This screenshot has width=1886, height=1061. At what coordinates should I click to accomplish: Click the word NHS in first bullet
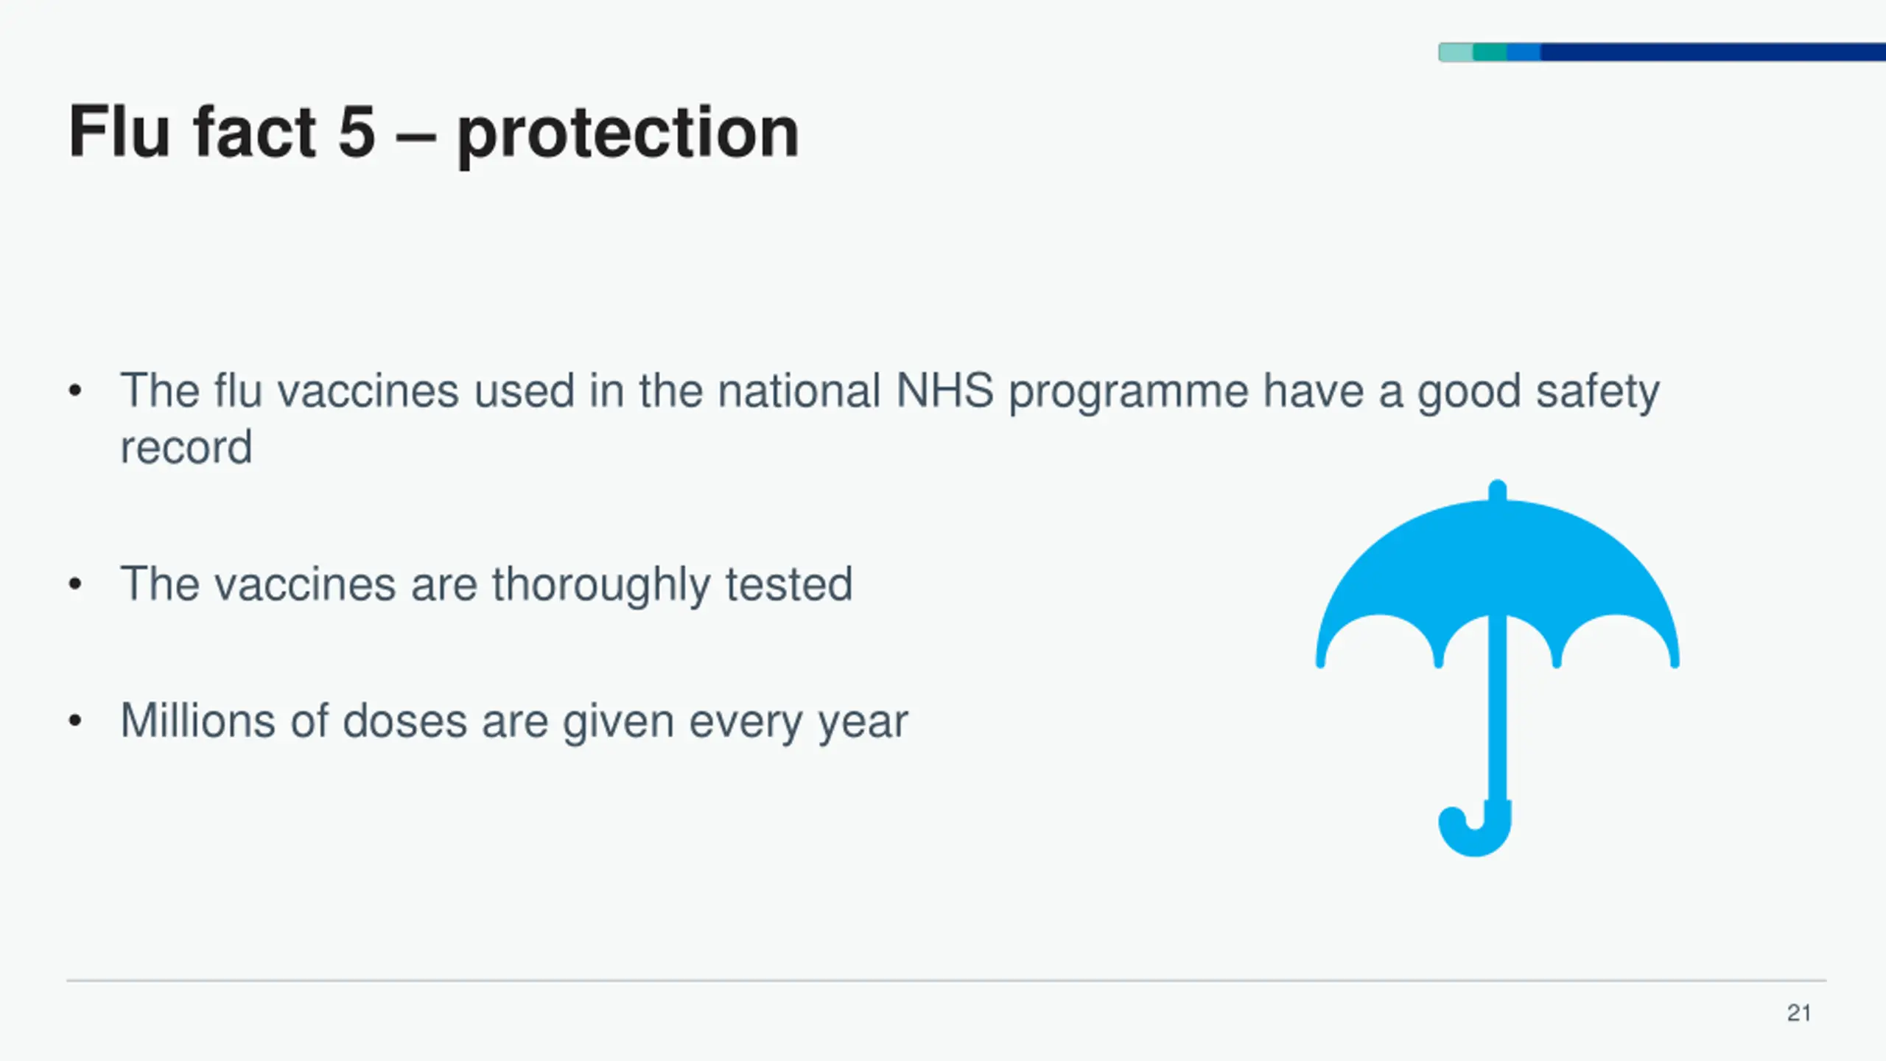[x=944, y=391]
